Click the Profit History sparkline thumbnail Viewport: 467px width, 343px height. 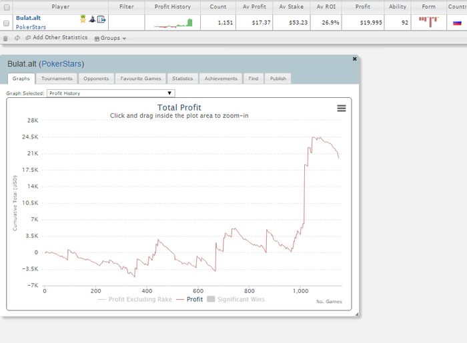[173, 23]
